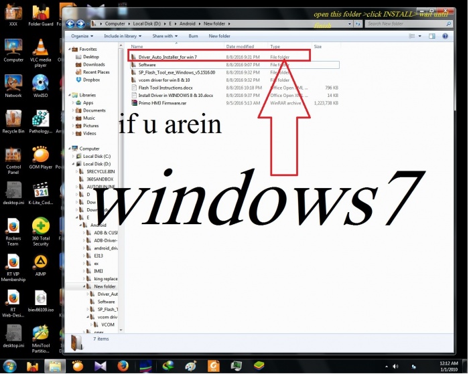Open the MiniTool Partition desktop icon

coord(41,339)
